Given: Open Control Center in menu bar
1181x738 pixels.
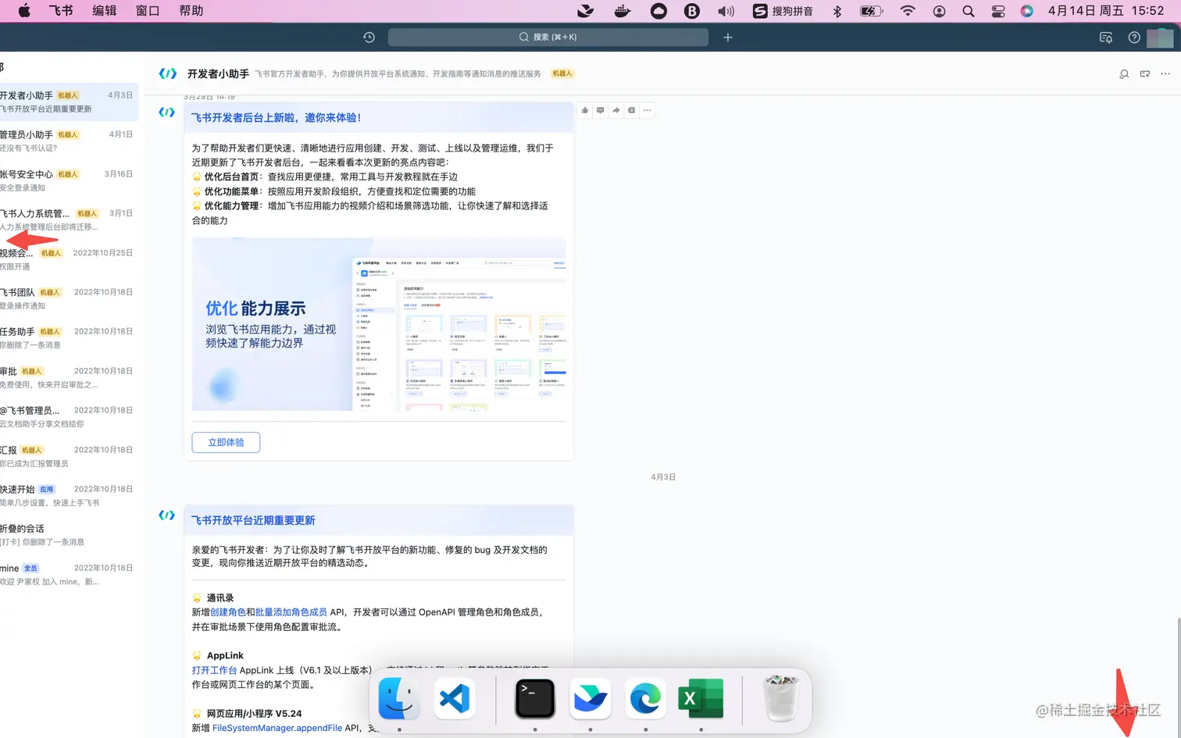Looking at the screenshot, I should (x=998, y=11).
